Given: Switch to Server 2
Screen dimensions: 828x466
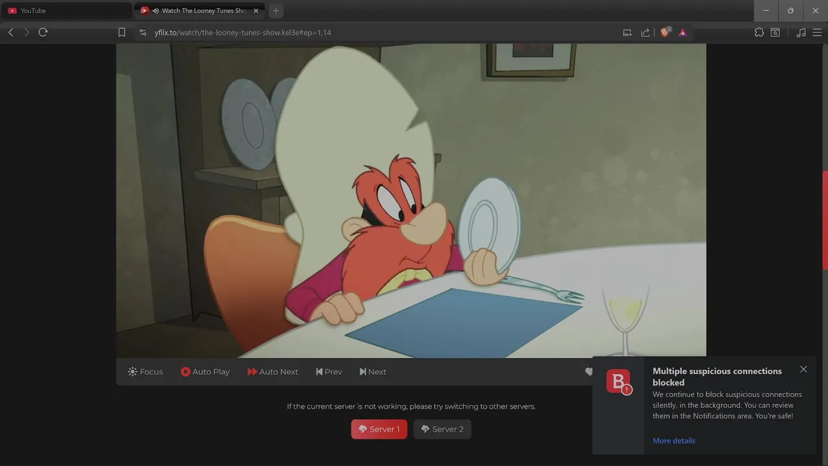Looking at the screenshot, I should [442, 429].
